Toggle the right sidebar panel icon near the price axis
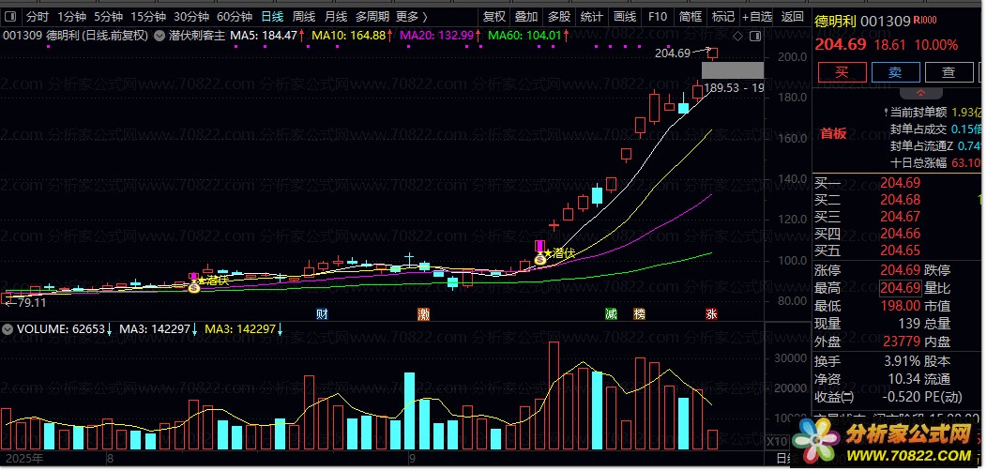The image size is (987, 471). [x=753, y=36]
